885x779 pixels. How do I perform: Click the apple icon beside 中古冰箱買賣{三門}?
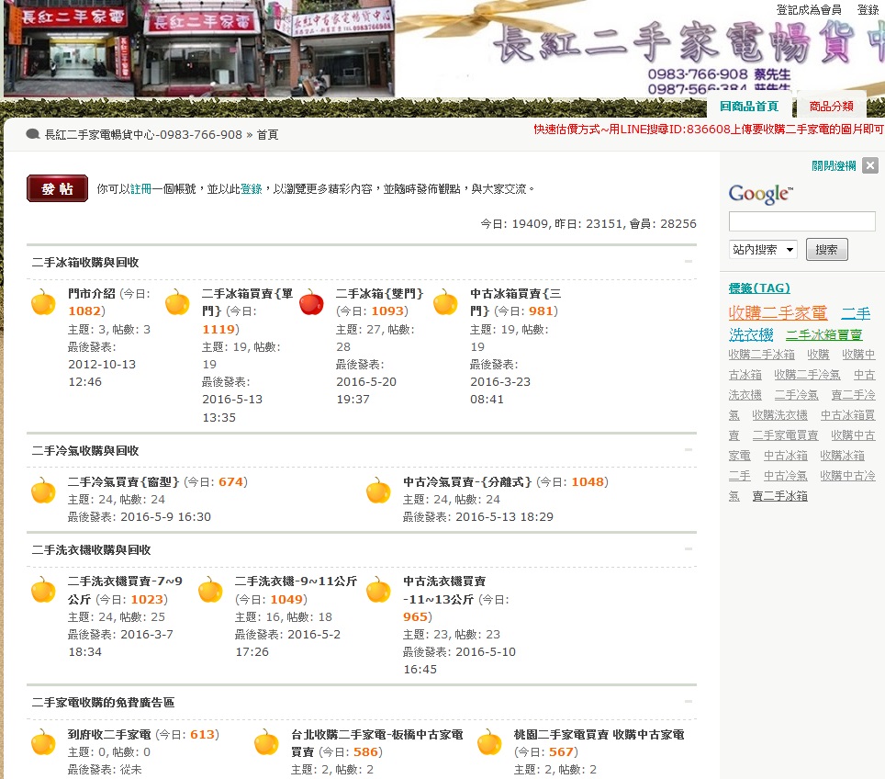point(445,301)
